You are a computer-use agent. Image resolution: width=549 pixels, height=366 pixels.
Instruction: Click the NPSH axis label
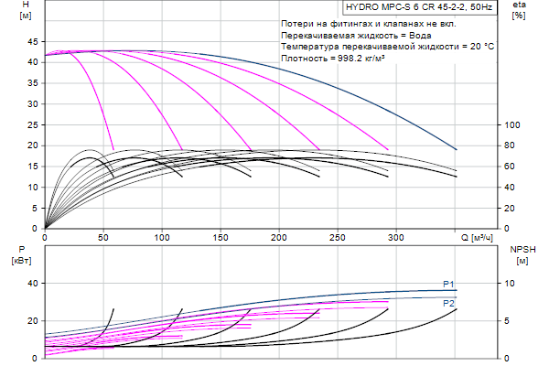point(522,253)
